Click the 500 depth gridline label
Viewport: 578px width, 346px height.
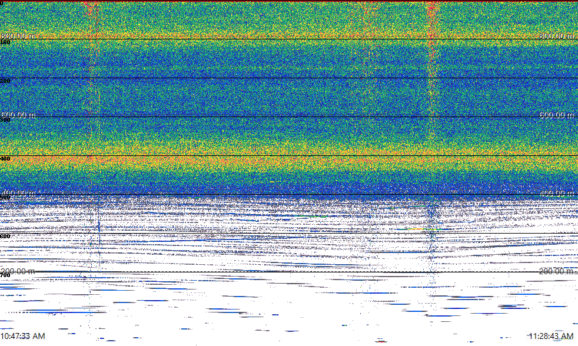pos(5,198)
